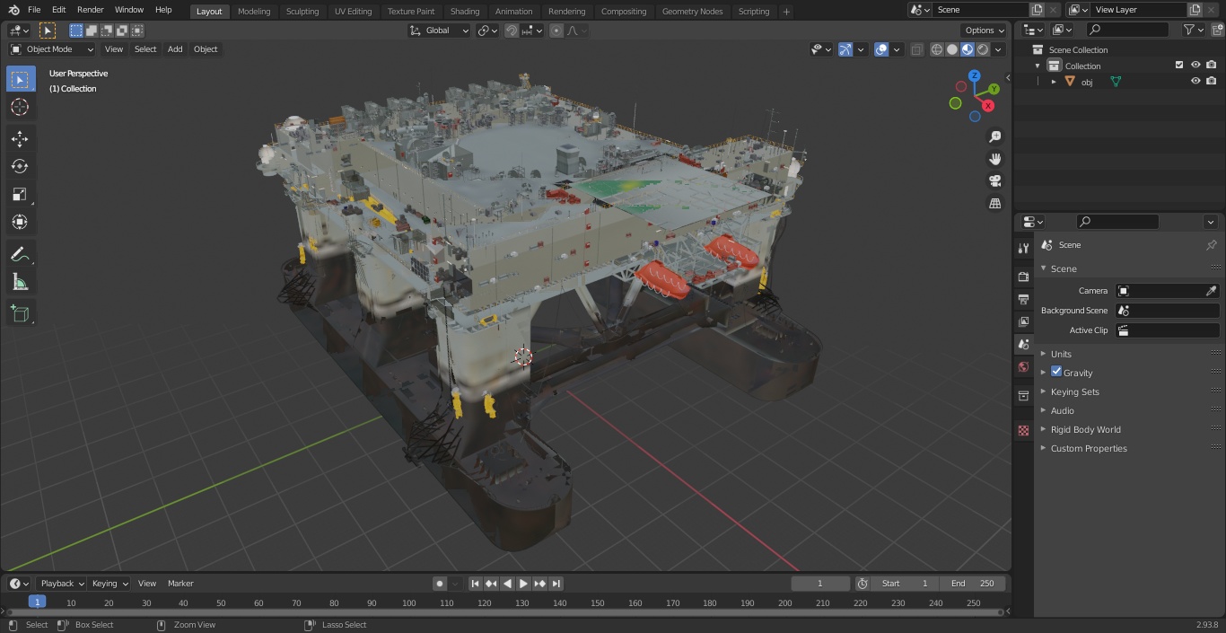Open the View Layer properties tab

tap(1023, 321)
